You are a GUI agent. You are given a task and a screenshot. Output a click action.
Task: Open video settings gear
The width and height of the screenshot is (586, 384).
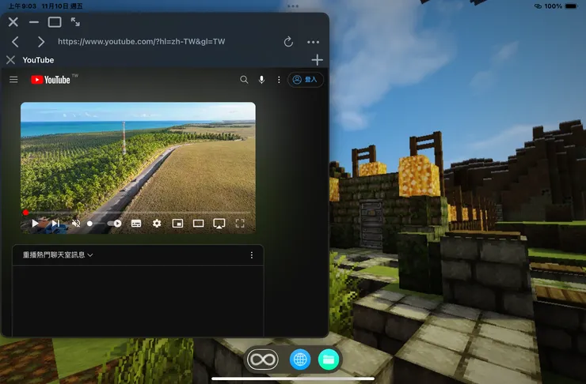point(157,224)
